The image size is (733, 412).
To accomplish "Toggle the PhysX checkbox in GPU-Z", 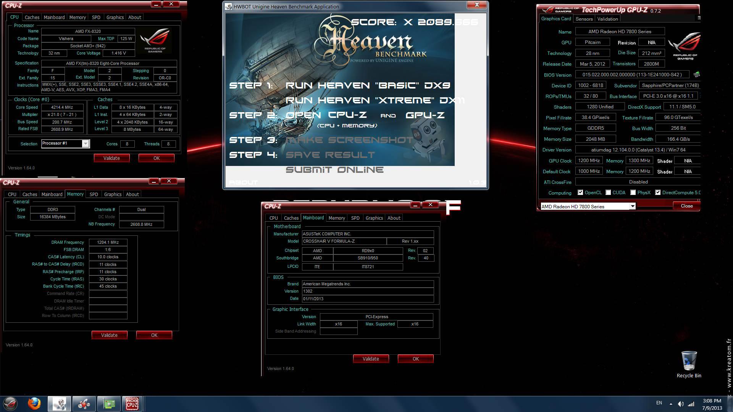I will point(633,192).
